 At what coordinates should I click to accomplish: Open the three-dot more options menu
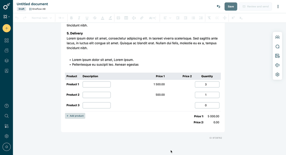pyautogui.click(x=278, y=6)
